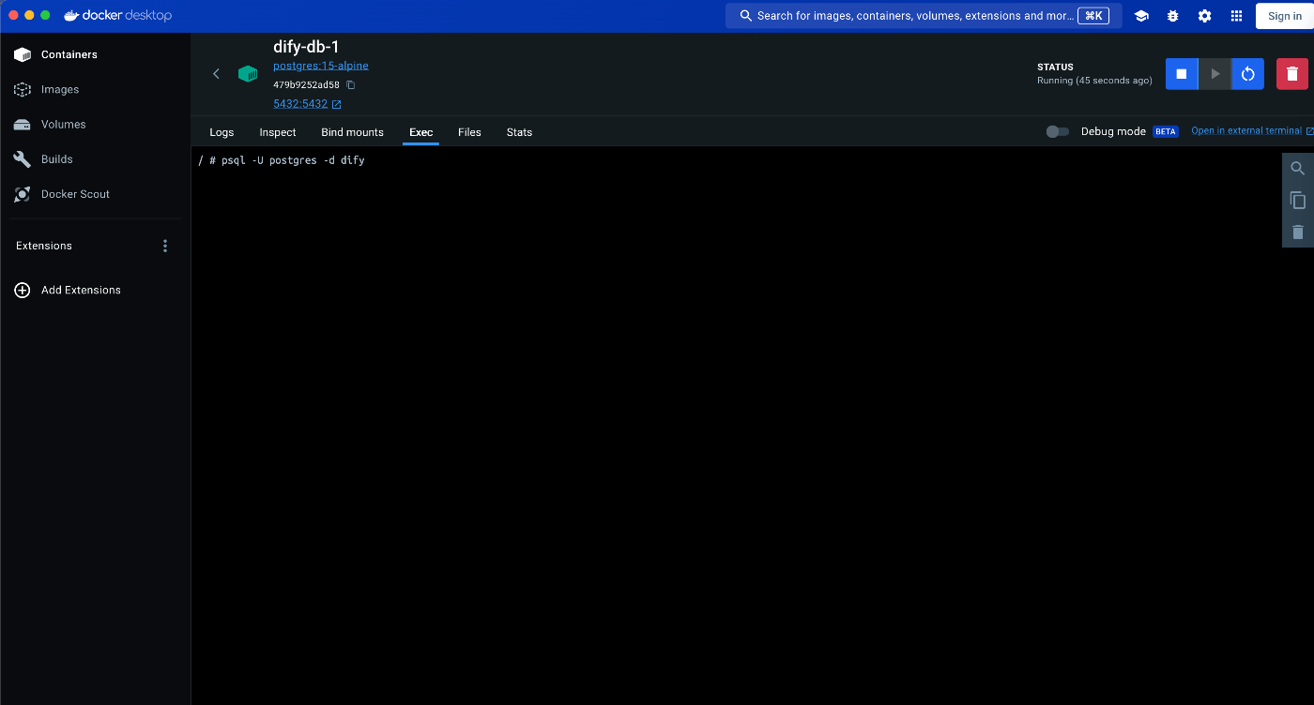Open the Extensions three-dot menu
1314x705 pixels.
165,246
